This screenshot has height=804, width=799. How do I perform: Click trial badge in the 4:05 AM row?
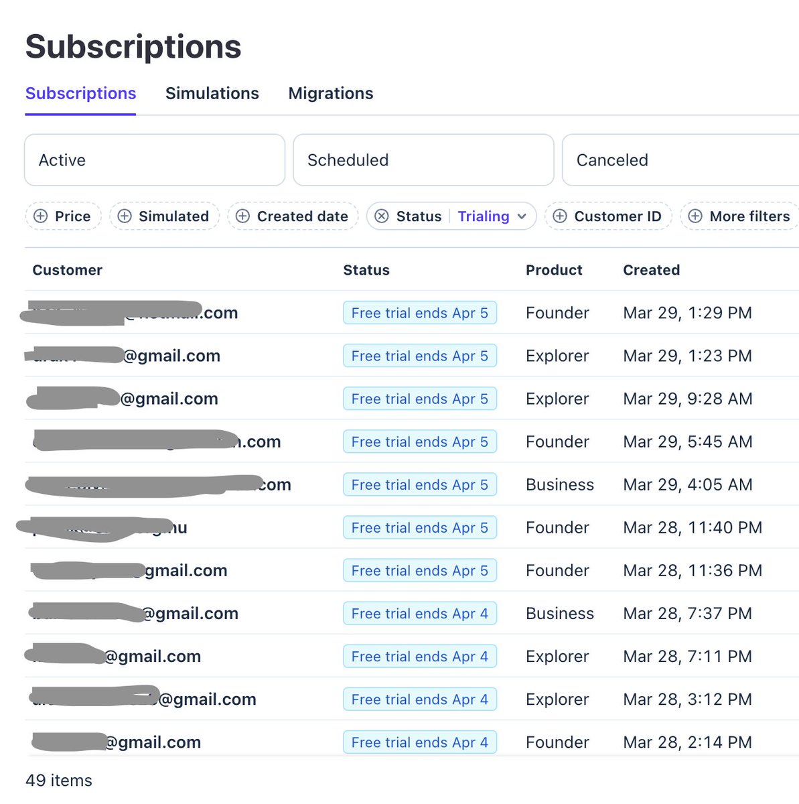[420, 484]
